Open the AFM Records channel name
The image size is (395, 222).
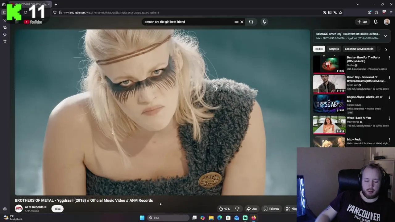pyautogui.click(x=34, y=207)
